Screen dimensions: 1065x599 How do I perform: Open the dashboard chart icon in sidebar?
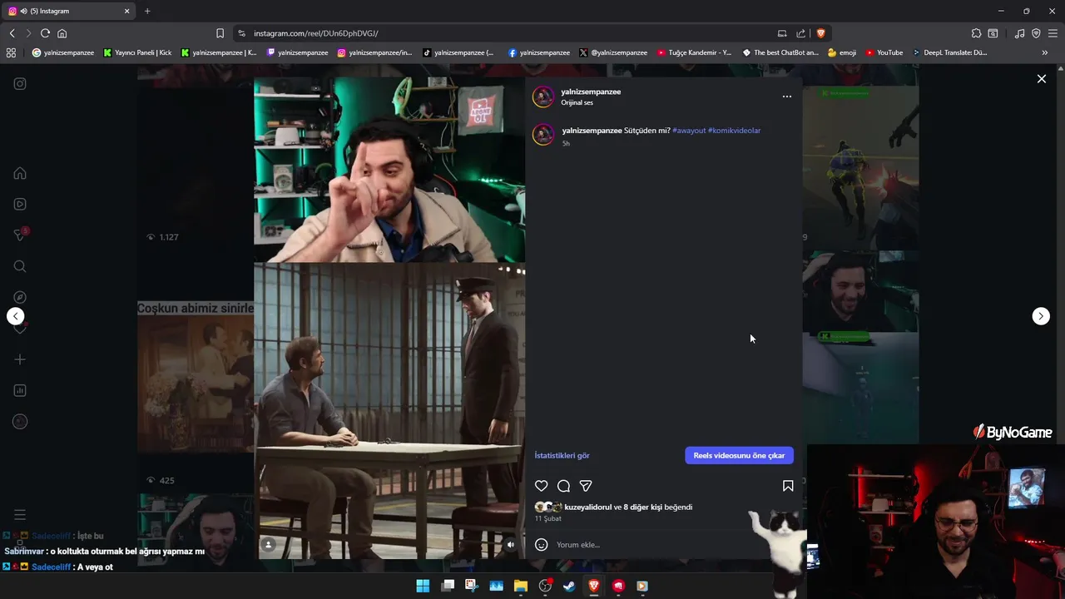click(x=20, y=391)
